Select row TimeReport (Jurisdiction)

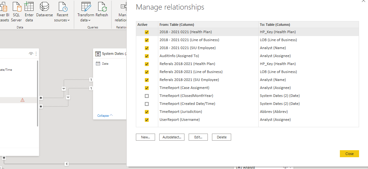click(247, 112)
